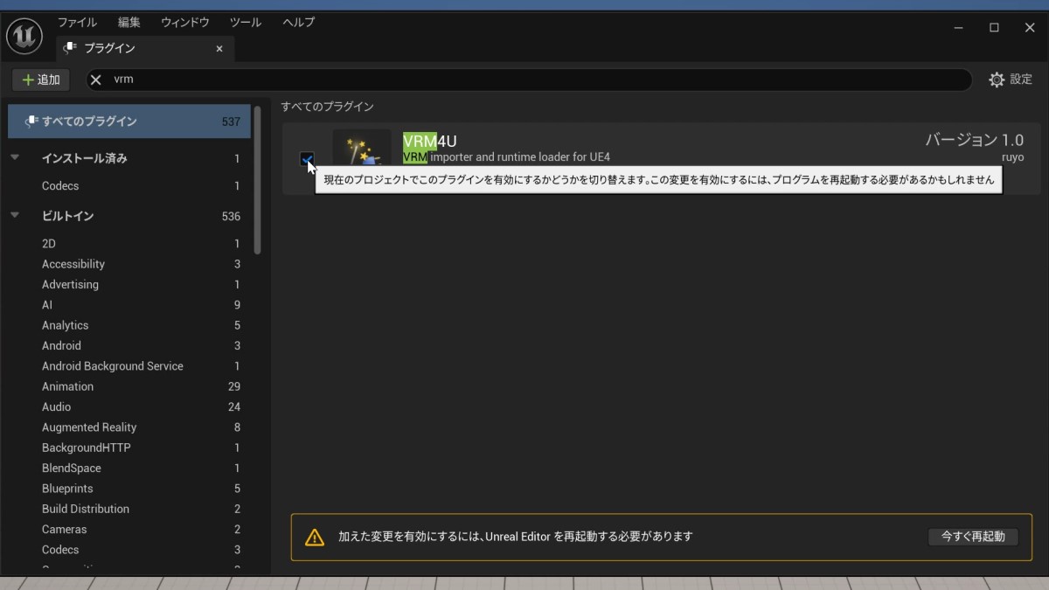Select the プラグイン tab

(145, 49)
